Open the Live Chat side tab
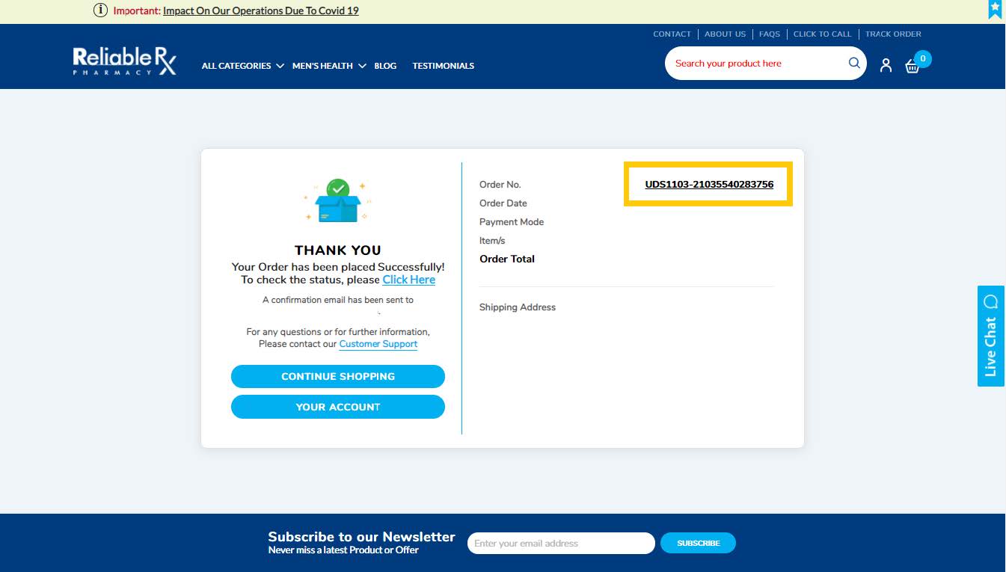1006x572 pixels. (x=991, y=336)
